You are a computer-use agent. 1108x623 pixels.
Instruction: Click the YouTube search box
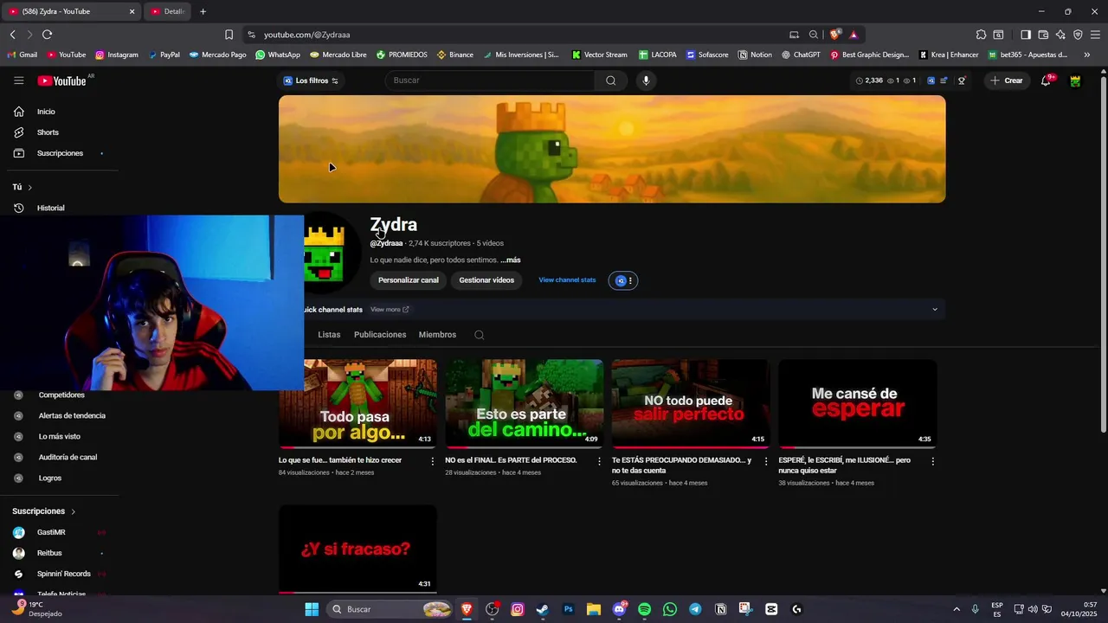pyautogui.click(x=490, y=80)
